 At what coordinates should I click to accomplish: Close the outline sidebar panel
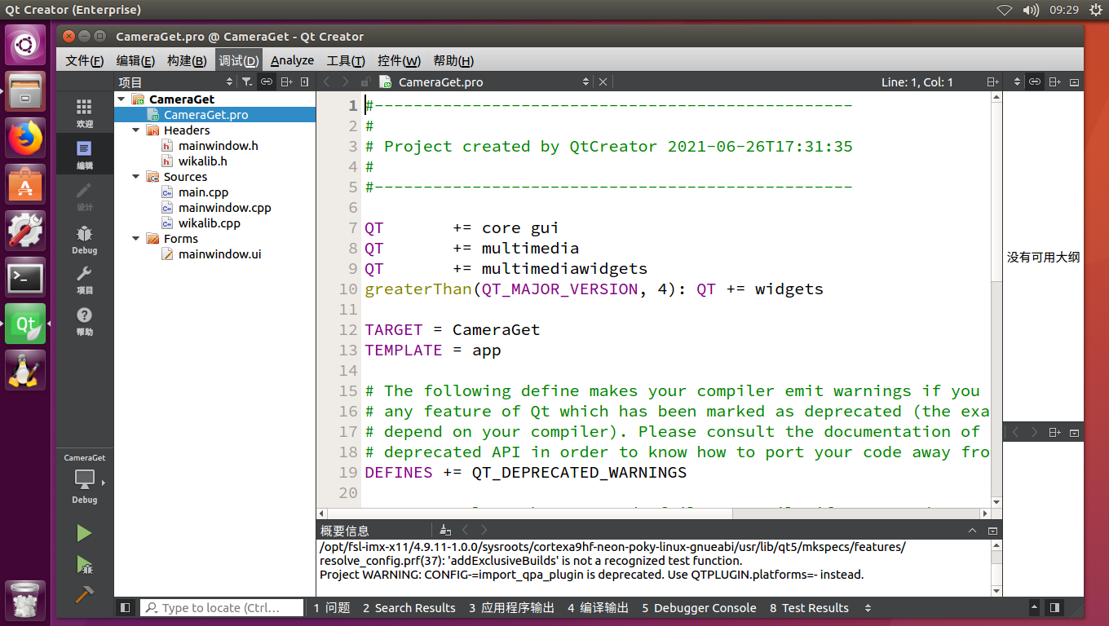pos(1074,82)
